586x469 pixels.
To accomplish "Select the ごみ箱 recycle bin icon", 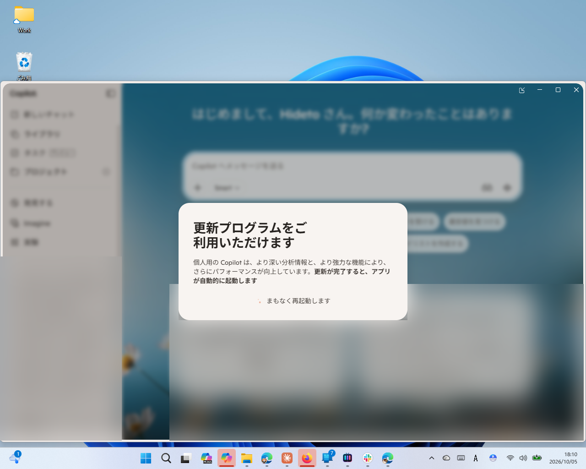I will point(24,66).
